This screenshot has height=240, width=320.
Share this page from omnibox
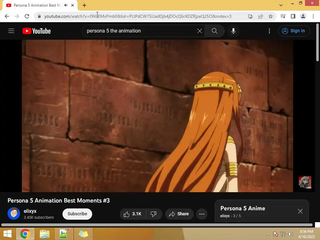tap(261, 16)
